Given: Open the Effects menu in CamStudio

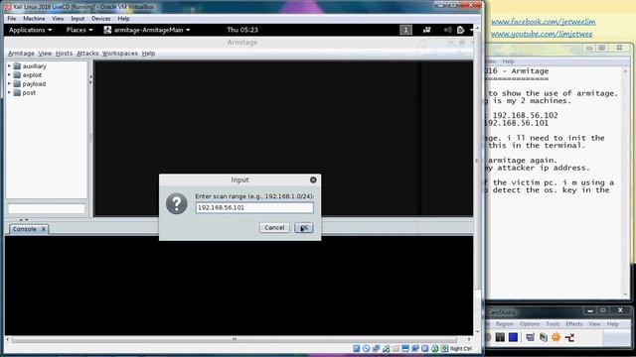Looking at the screenshot, I should (x=574, y=324).
